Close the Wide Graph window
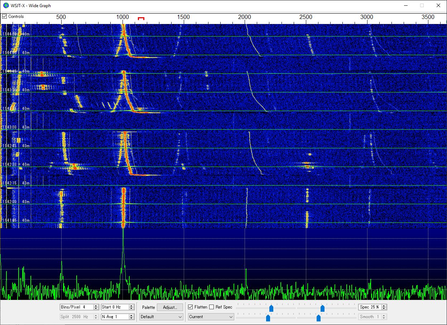Screen dimensions: 447x325 click(x=438, y=5)
